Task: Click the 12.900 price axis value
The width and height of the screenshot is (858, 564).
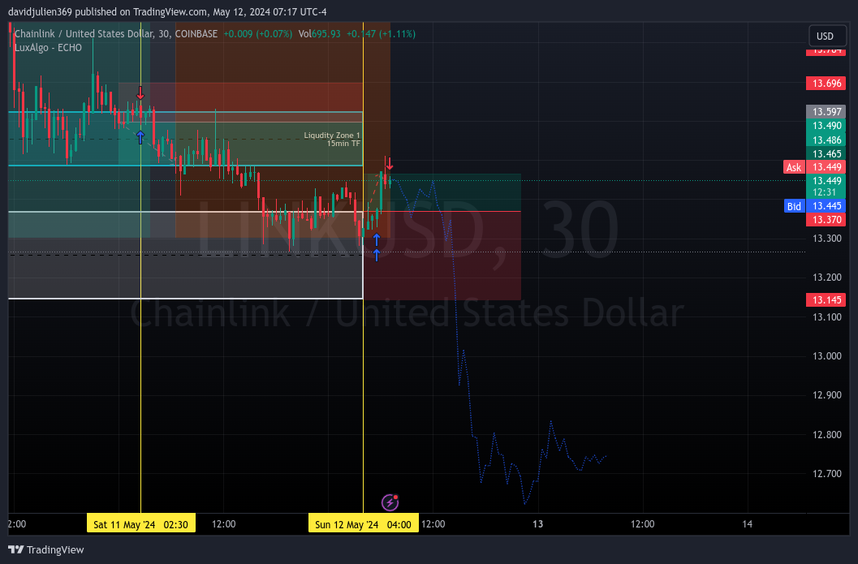Action: click(x=827, y=395)
